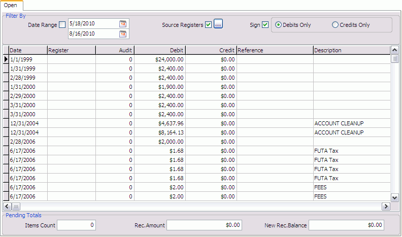Select the Debits Only radio option
Screen dimensions: 402x237
click(278, 25)
